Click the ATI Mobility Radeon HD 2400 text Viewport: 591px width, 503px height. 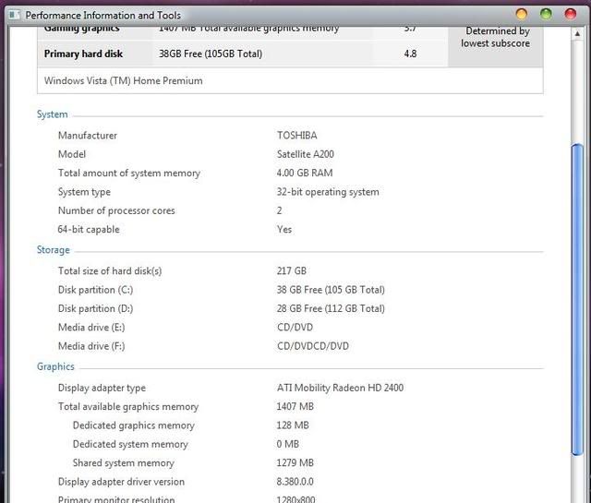pyautogui.click(x=340, y=388)
